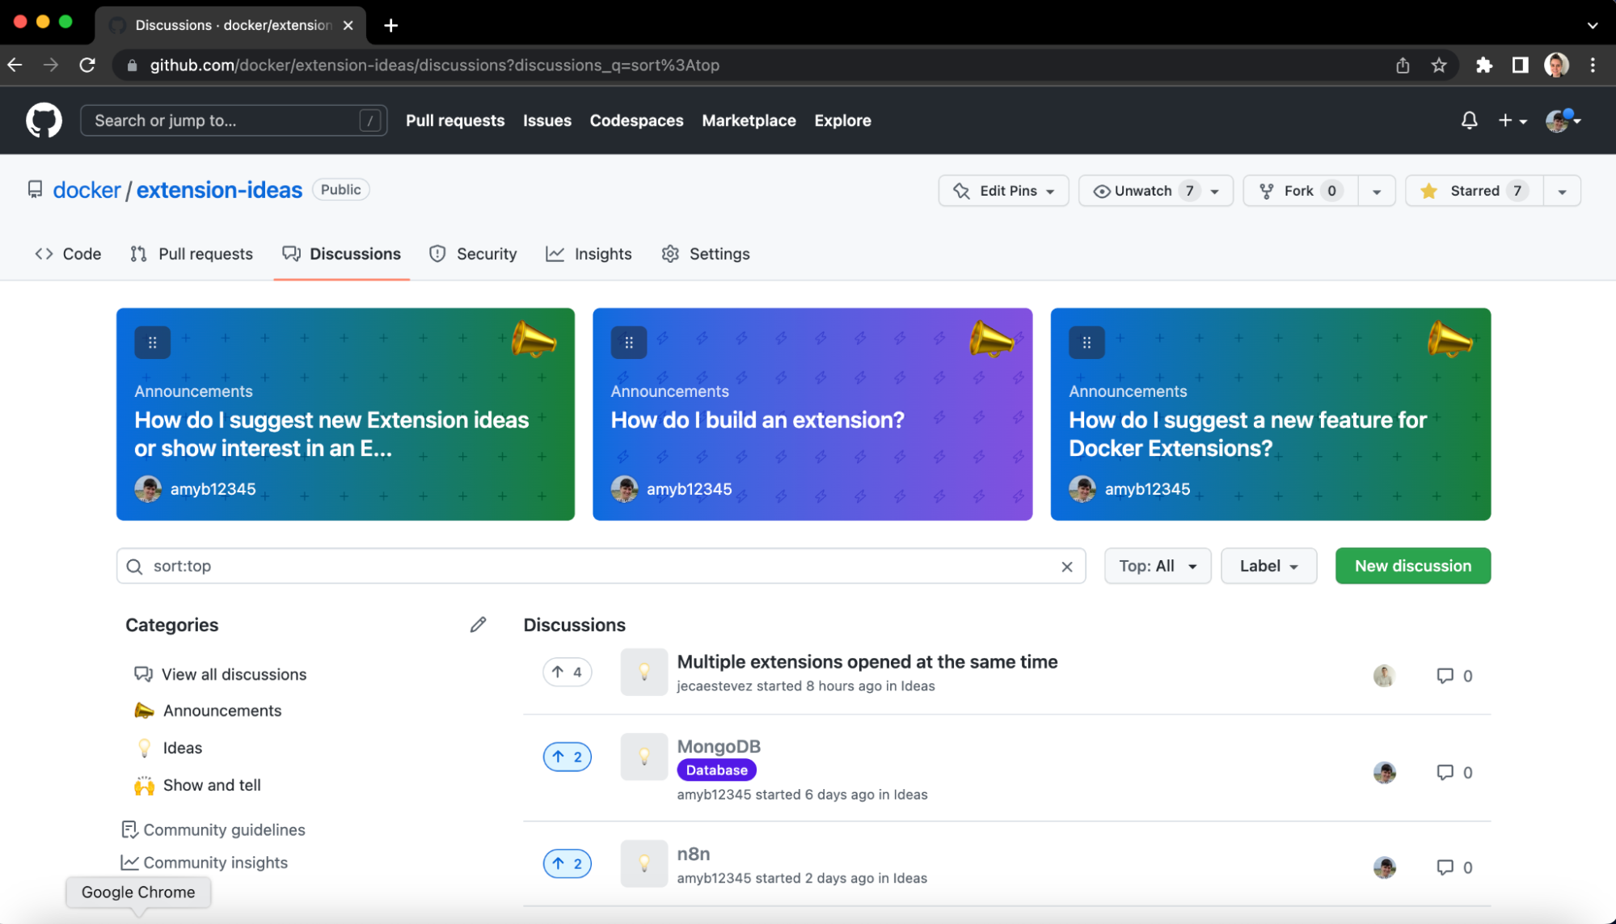Click the Discussions tab icon
Screen dimensions: 1616x924
[x=292, y=253]
